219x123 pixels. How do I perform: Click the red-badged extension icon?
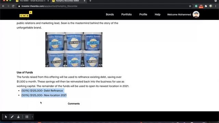[x=201, y=6]
